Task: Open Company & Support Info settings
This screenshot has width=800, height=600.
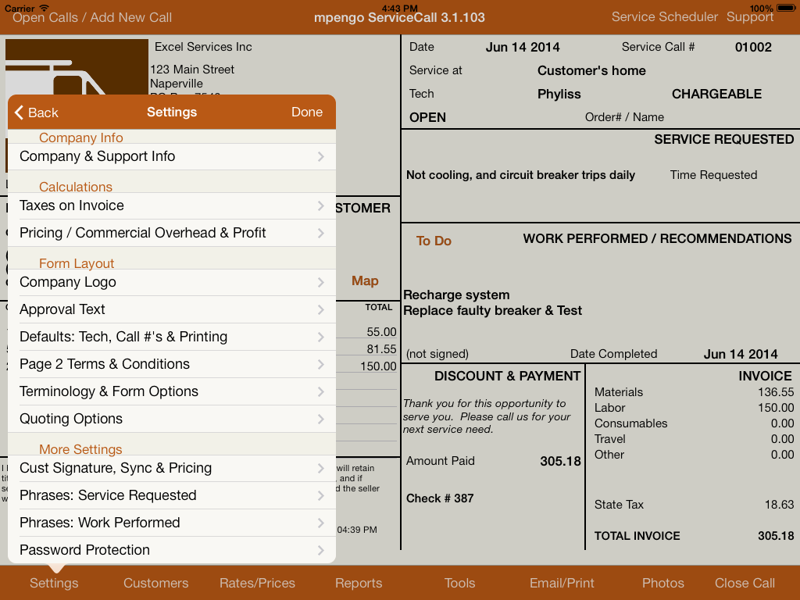Action: pyautogui.click(x=172, y=156)
